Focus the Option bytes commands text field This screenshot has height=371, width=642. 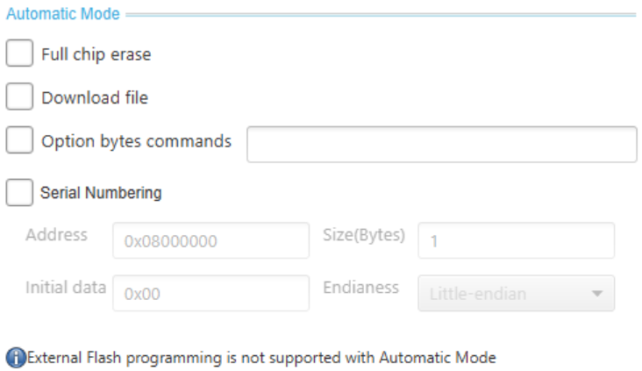click(x=442, y=144)
